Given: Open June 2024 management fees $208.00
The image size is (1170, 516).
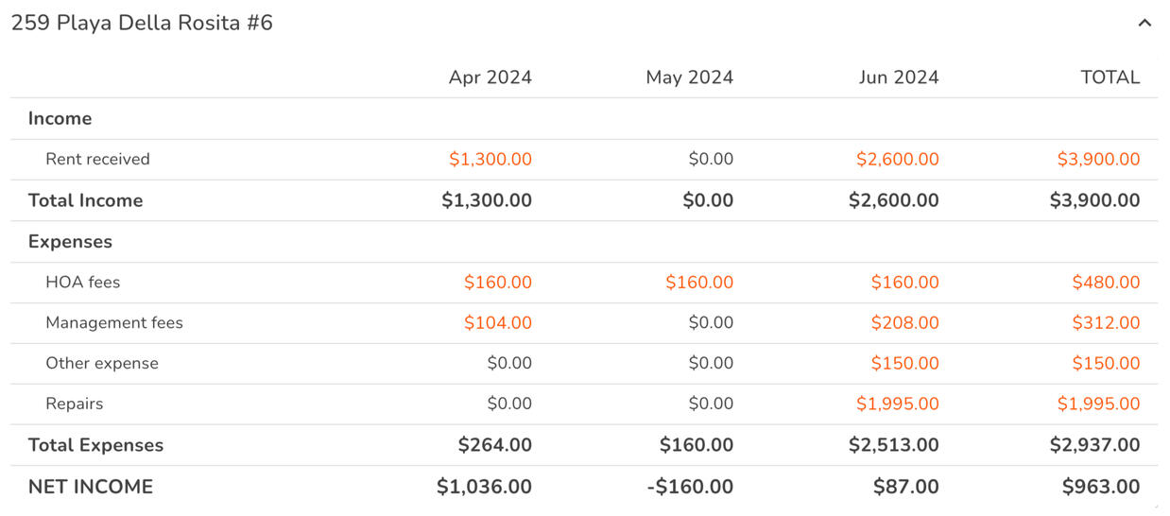Looking at the screenshot, I should click(x=904, y=323).
